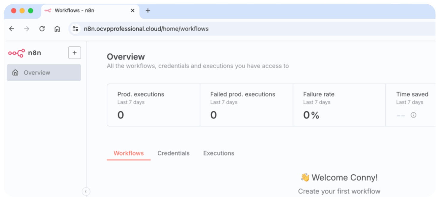Collapse the sidebar using the chevron handle
437x204 pixels.
(86, 191)
